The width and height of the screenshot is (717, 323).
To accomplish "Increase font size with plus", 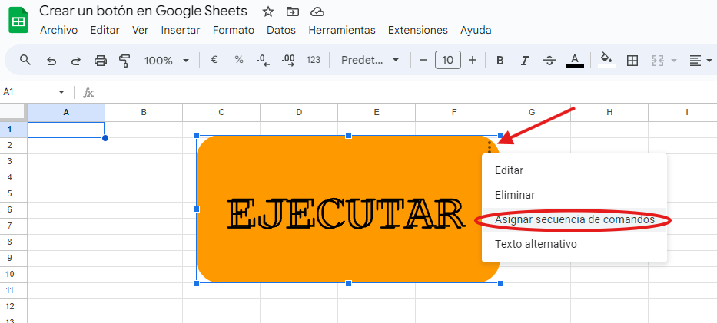I will point(473,60).
